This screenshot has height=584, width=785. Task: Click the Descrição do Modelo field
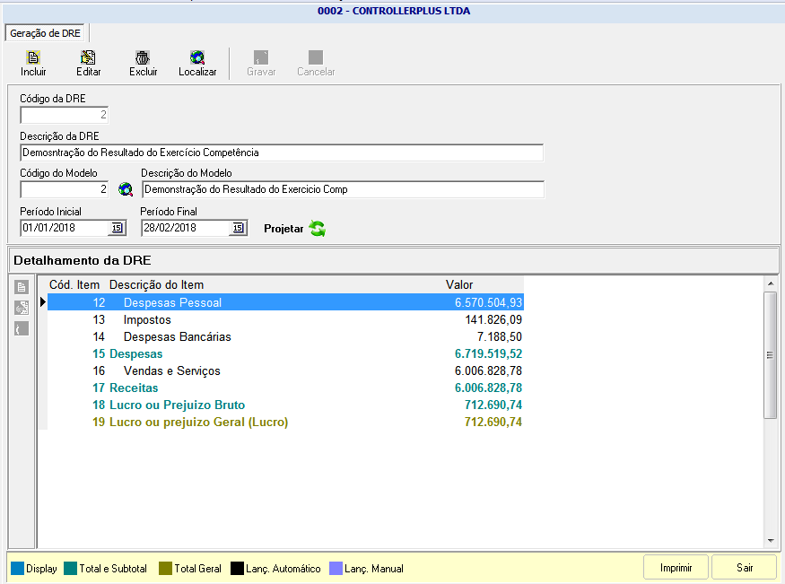(343, 189)
